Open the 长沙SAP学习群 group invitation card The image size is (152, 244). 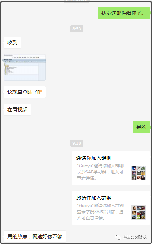click(111, 168)
